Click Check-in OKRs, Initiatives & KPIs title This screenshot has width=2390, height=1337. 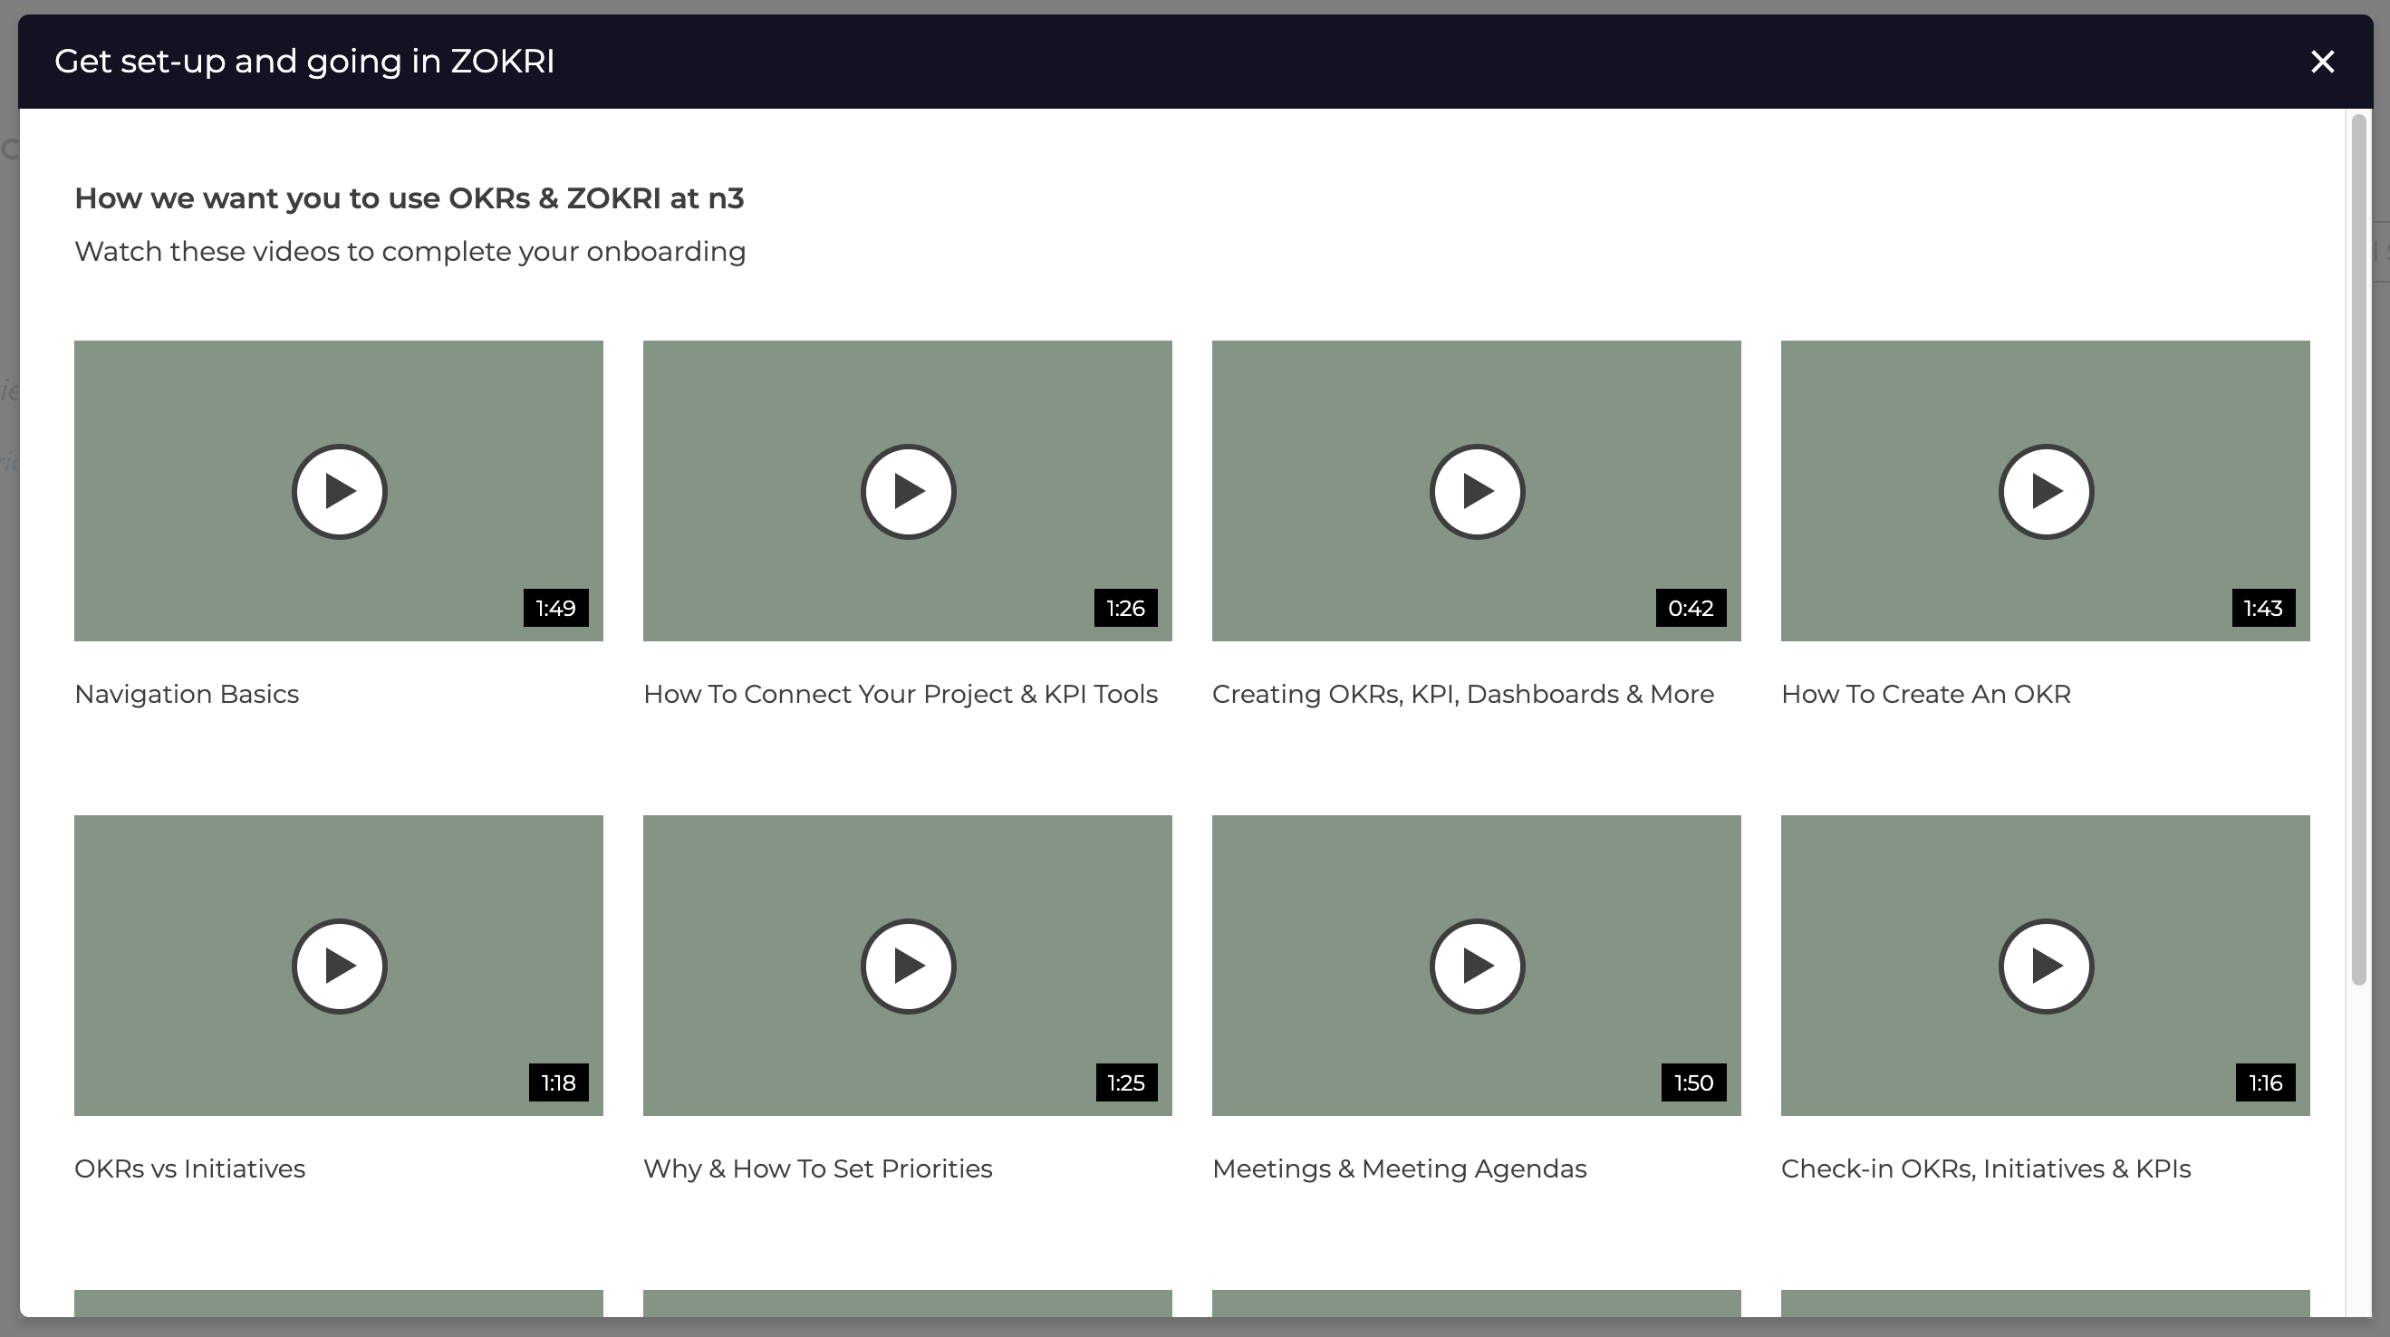(x=1986, y=1169)
